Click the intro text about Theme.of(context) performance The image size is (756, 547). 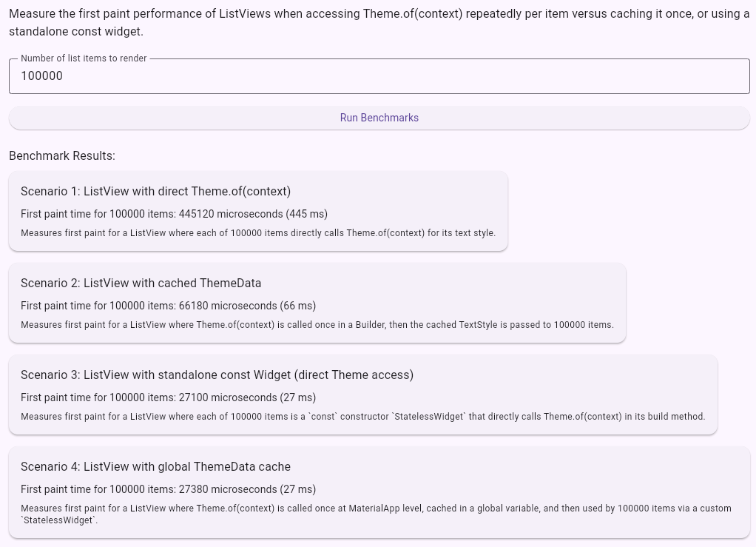pos(379,22)
